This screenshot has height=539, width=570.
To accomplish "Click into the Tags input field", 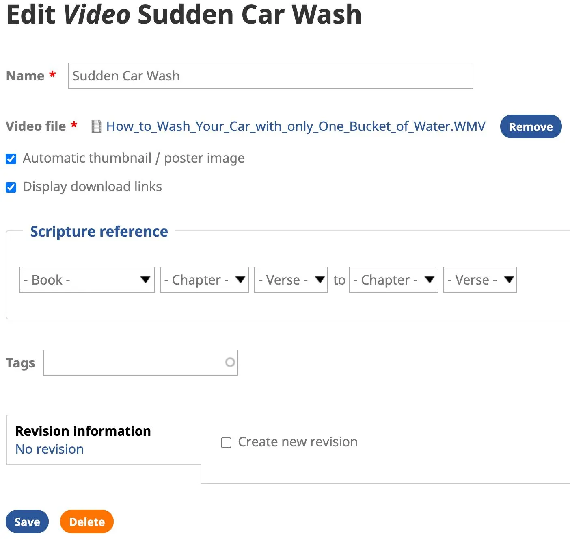I will [134, 363].
